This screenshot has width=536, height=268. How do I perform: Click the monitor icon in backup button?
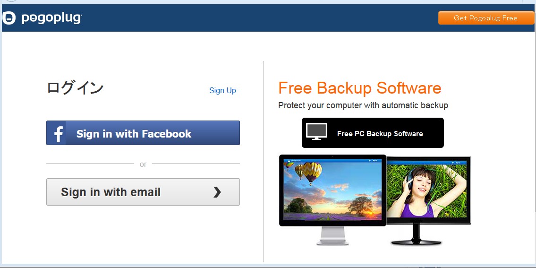point(316,131)
